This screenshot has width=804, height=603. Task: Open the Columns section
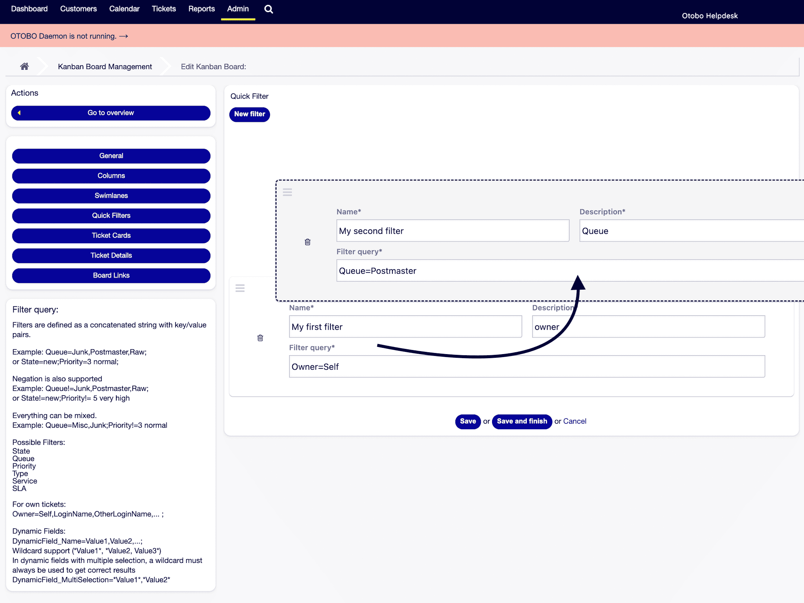tap(111, 176)
